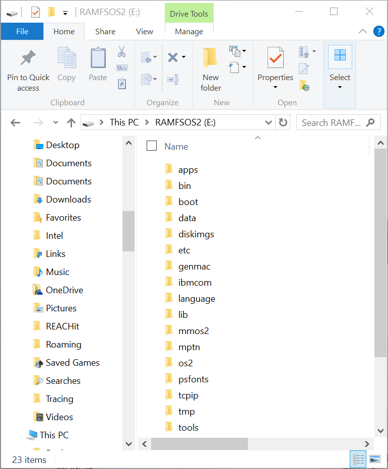This screenshot has height=469, width=388.
Task: Open the File menu
Action: tap(22, 31)
